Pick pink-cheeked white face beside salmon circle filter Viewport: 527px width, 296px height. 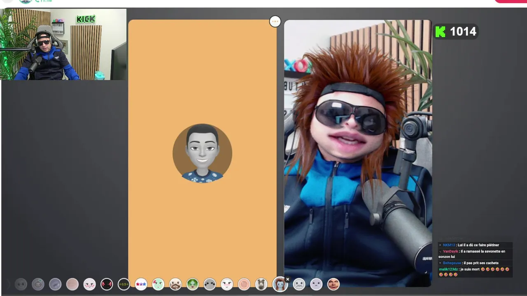pos(227,284)
